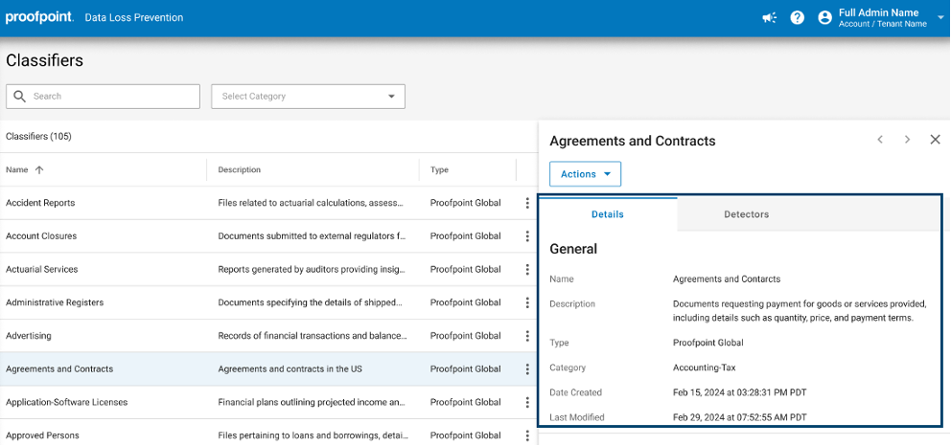The height and width of the screenshot is (446, 951).
Task: Select the Approved Persons classifier
Action: [42, 435]
